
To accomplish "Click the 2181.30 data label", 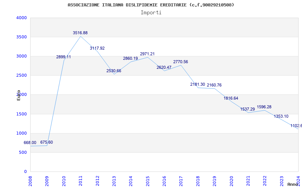I will point(197,85).
